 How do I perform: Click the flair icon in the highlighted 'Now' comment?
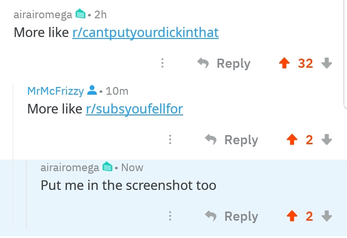tap(107, 167)
